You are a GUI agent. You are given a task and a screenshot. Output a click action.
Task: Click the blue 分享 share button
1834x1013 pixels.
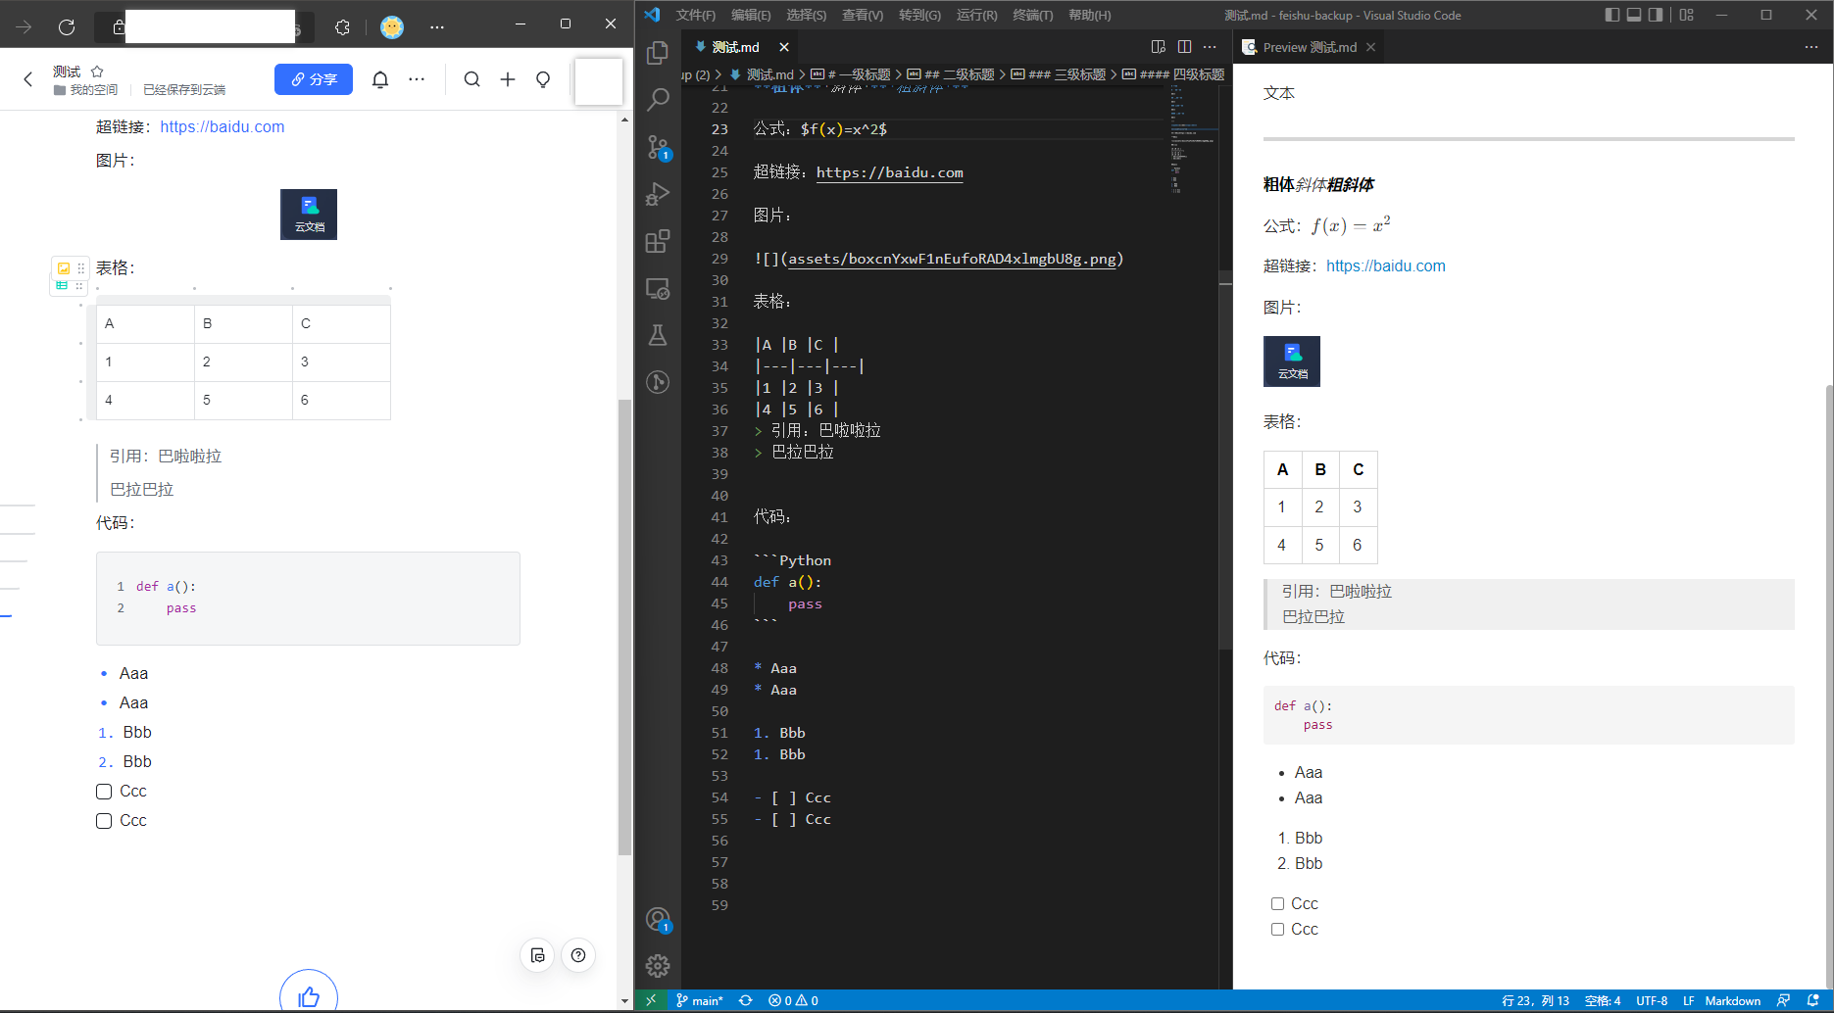314,79
